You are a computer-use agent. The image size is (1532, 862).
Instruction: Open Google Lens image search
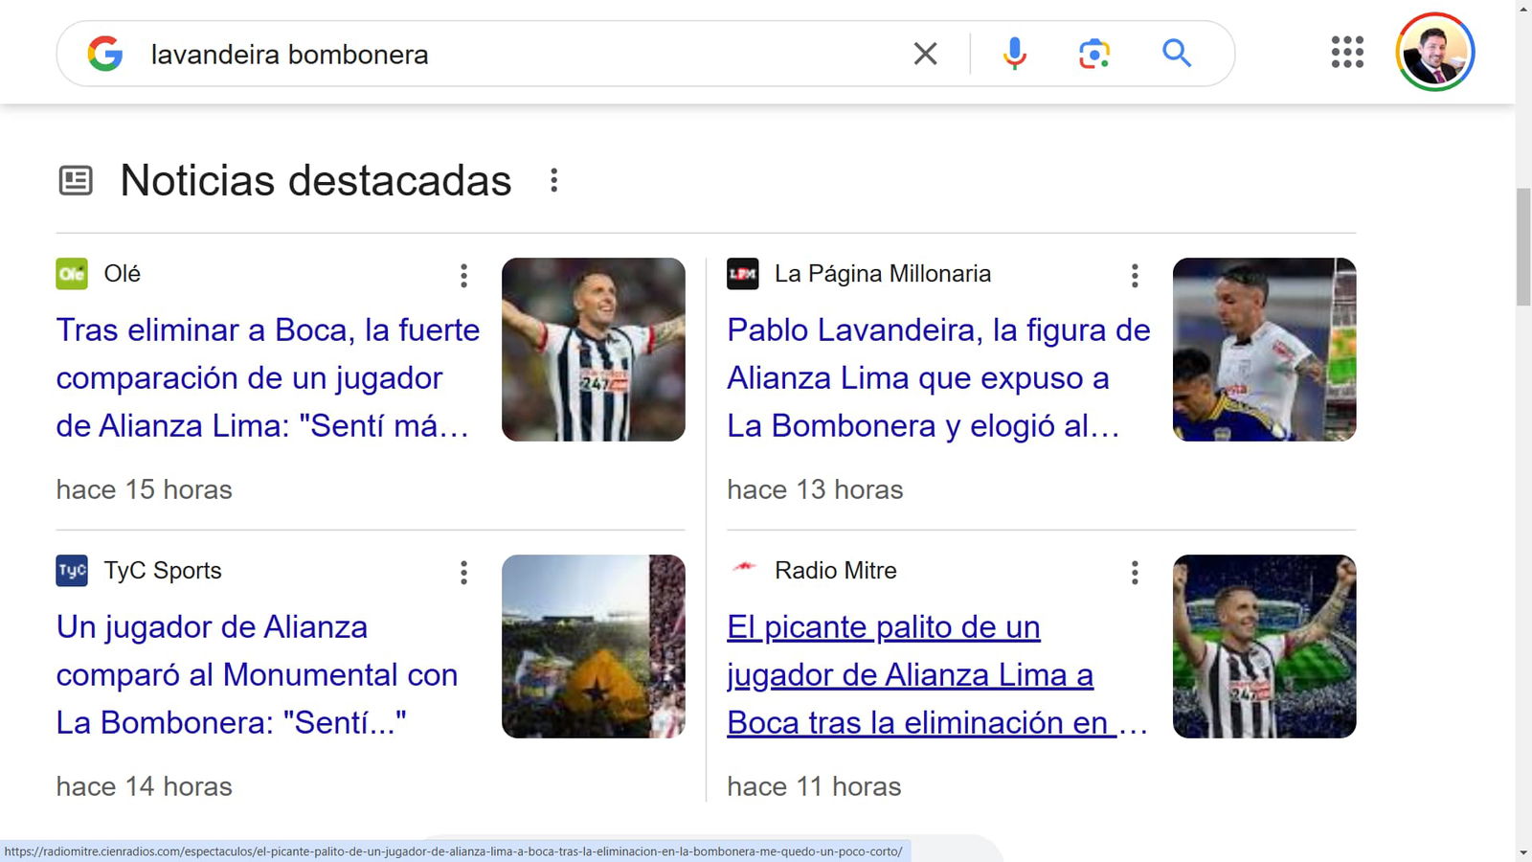tap(1094, 54)
